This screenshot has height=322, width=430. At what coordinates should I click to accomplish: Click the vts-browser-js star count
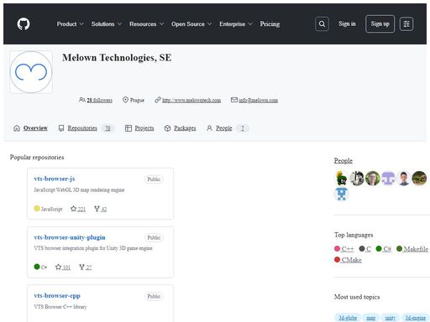click(x=81, y=209)
